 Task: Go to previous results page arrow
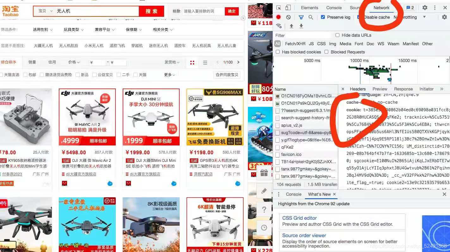(x=217, y=62)
